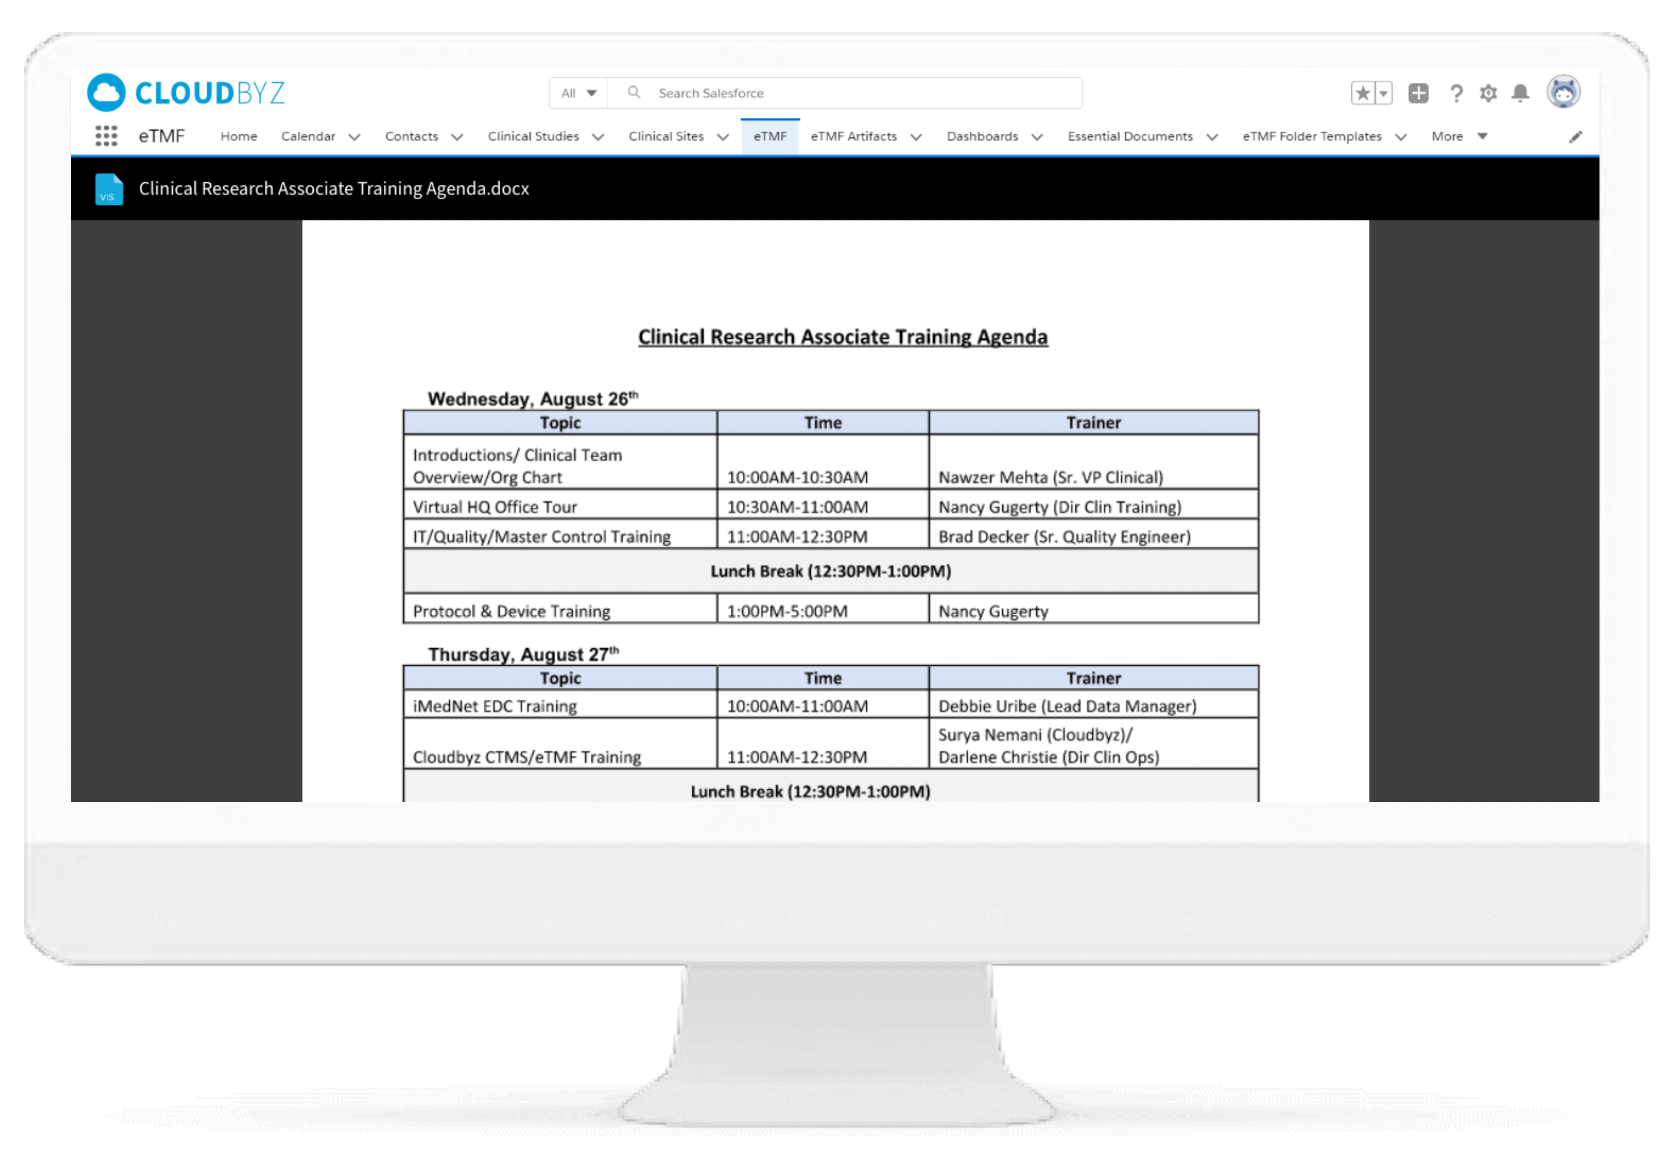
Task: Open the App Launcher grid icon
Action: coord(106,136)
